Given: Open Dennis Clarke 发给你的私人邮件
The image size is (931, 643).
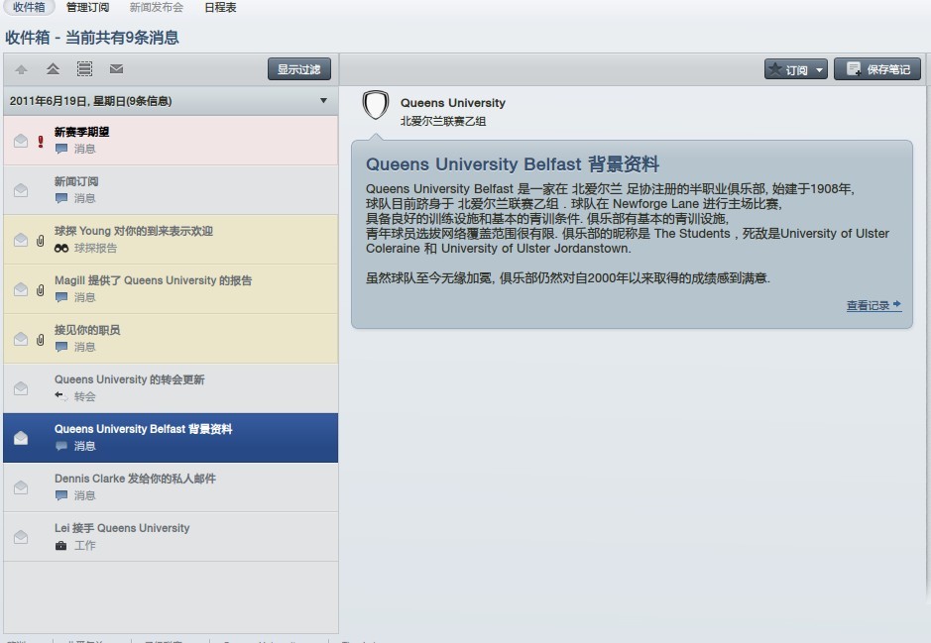Looking at the screenshot, I should [x=171, y=487].
